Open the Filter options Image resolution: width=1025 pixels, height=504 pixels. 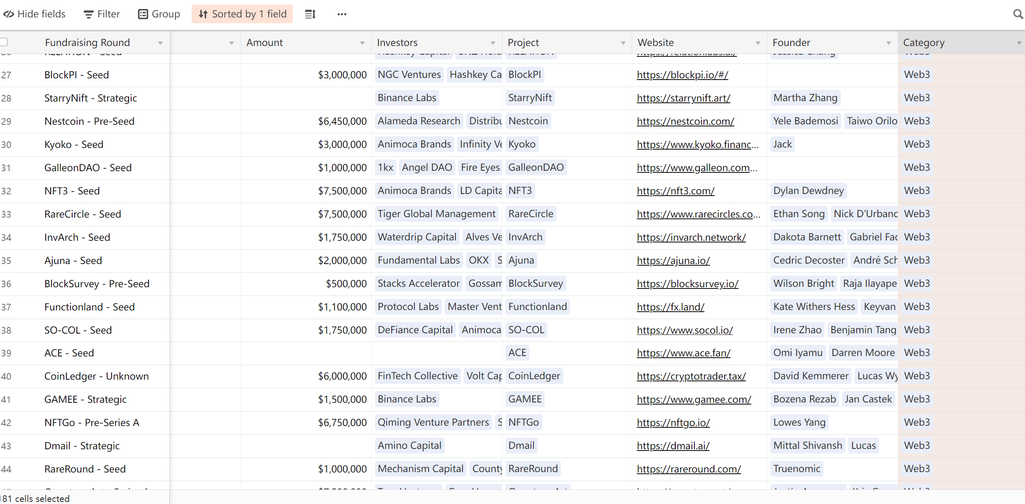102,14
